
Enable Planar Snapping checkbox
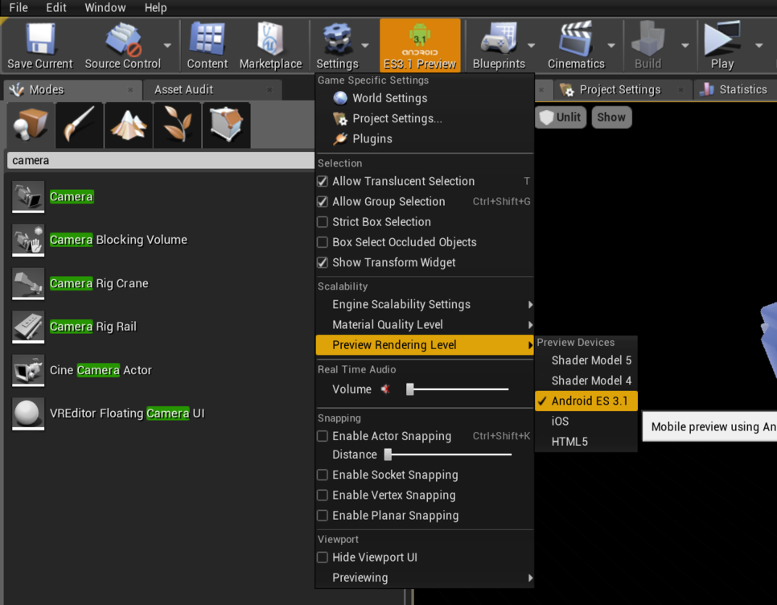tap(323, 516)
